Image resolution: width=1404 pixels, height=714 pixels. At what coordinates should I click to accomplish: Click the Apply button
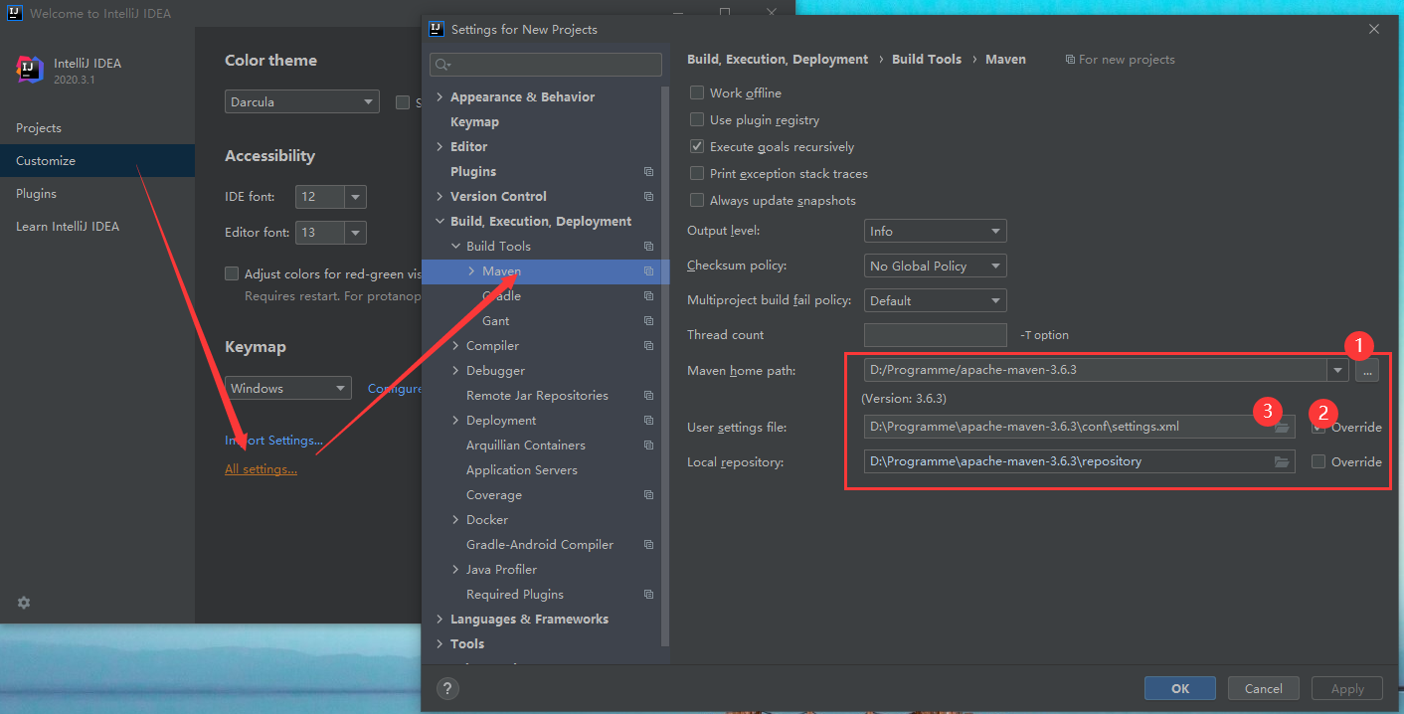pyautogui.click(x=1347, y=688)
